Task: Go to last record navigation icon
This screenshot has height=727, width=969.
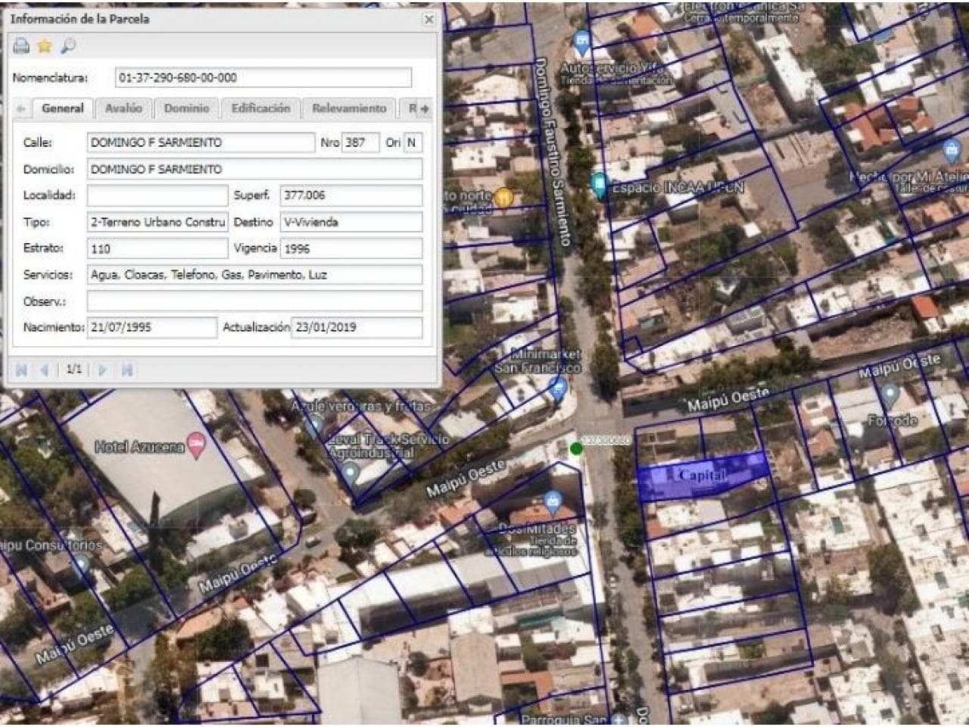Action: coord(127,370)
